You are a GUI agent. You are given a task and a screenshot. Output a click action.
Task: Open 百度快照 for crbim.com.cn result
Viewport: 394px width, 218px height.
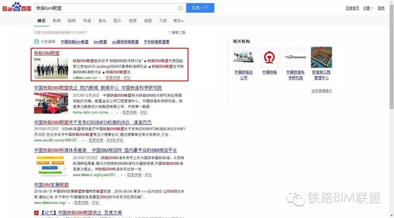pyautogui.click(x=113, y=78)
